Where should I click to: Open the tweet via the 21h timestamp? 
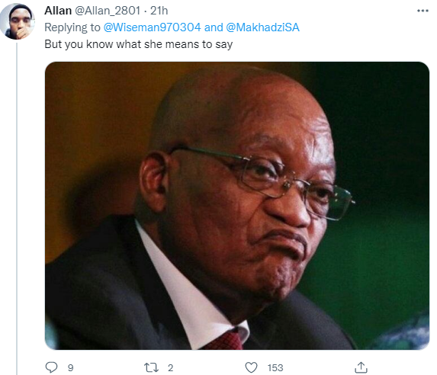tap(159, 11)
